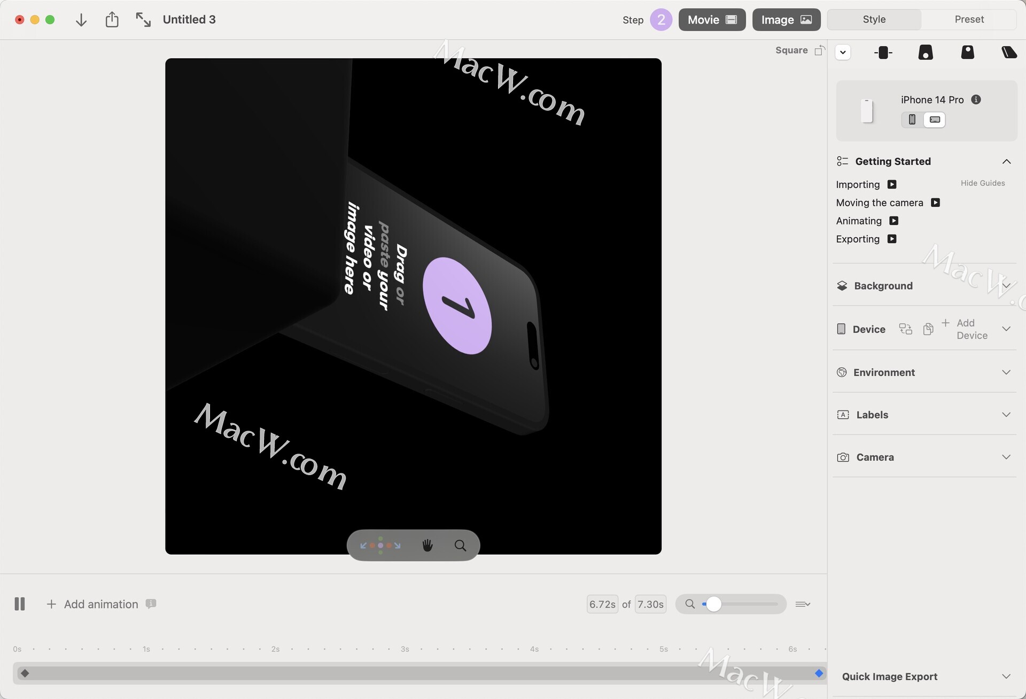Click Hide Guides link

983,183
